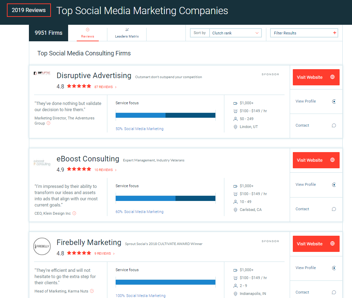
Task: Click Disruptive Advertising company name
Action: point(94,75)
